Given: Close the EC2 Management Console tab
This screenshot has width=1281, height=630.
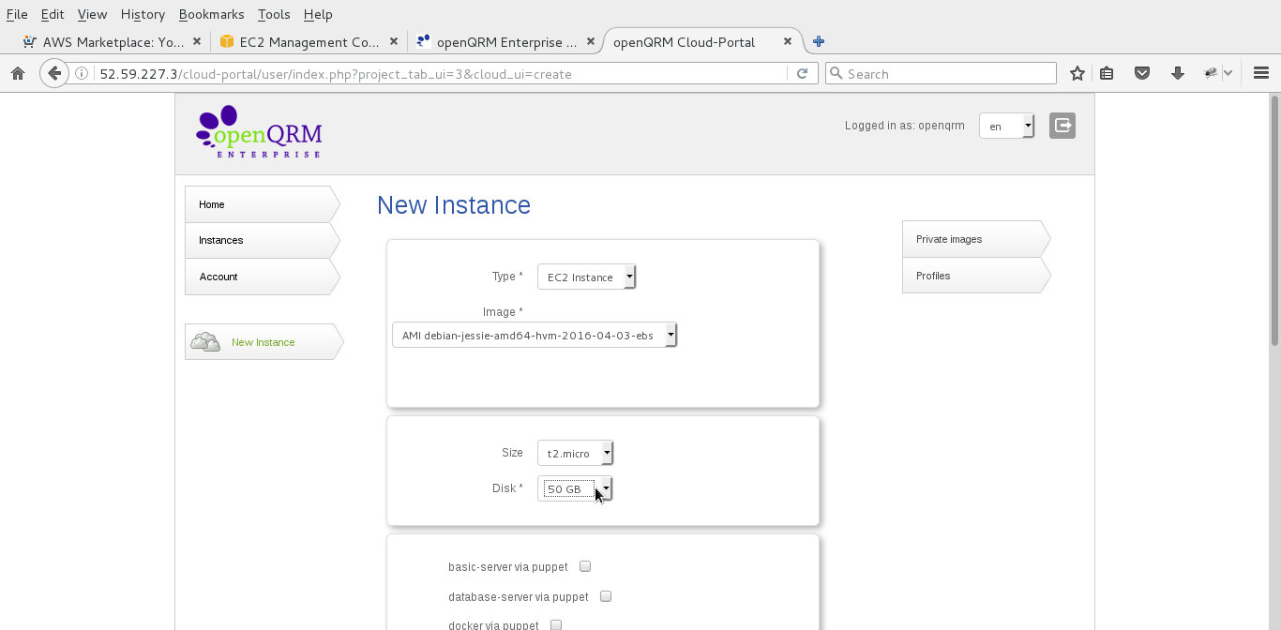Looking at the screenshot, I should (x=394, y=41).
